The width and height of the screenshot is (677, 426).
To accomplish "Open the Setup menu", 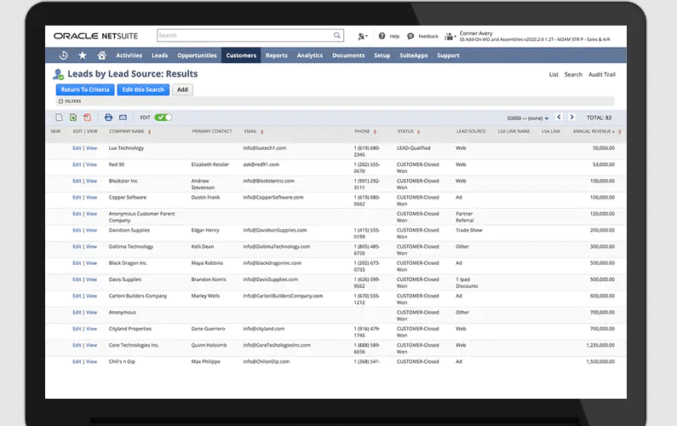I will [x=382, y=55].
